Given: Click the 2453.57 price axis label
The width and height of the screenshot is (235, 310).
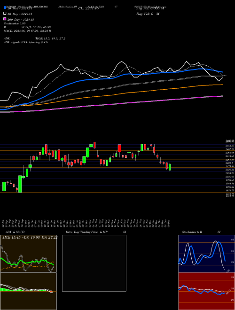Looking at the screenshot, I should (230, 146).
